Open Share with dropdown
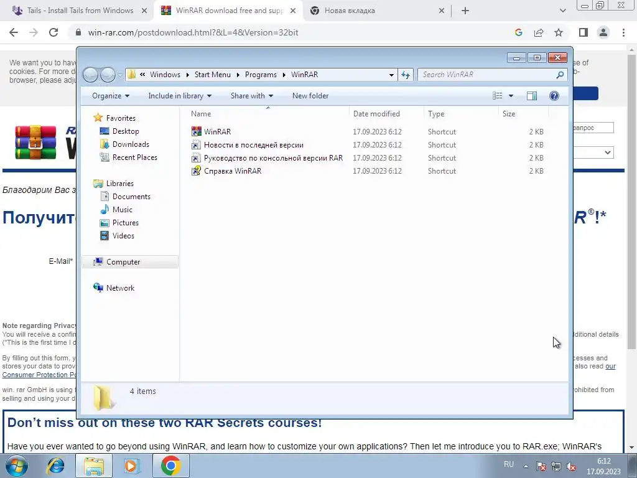Image resolution: width=637 pixels, height=478 pixels. 251,95
